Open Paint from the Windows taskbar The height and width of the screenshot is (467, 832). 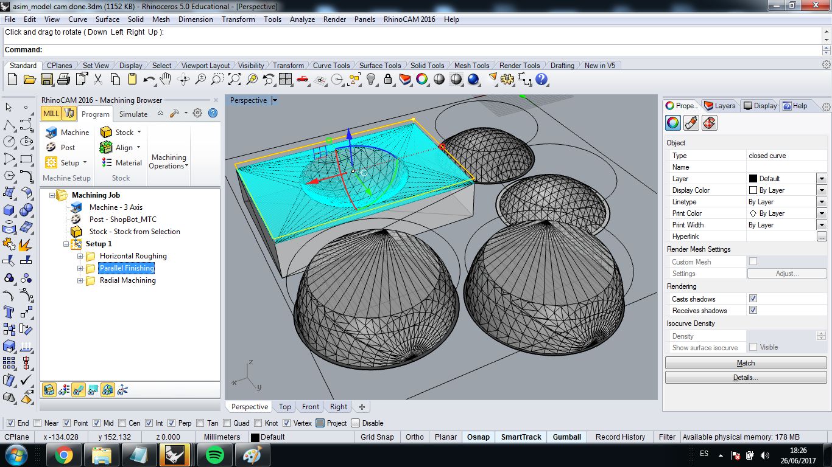pyautogui.click(x=252, y=455)
